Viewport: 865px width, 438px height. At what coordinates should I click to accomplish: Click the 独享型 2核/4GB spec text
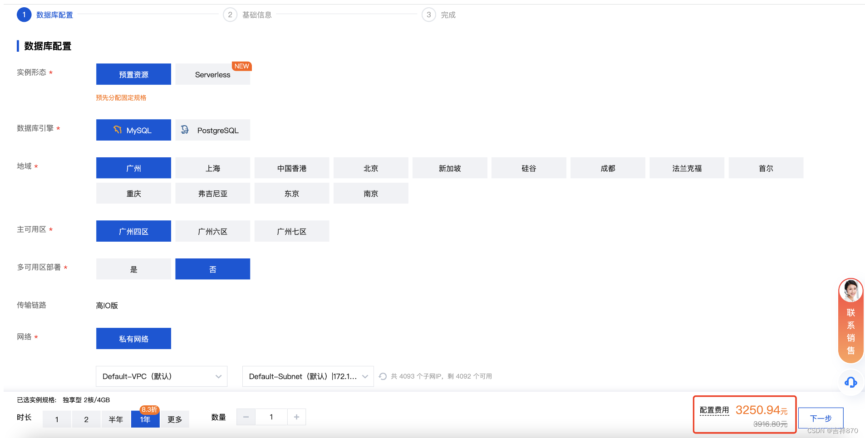pyautogui.click(x=86, y=400)
